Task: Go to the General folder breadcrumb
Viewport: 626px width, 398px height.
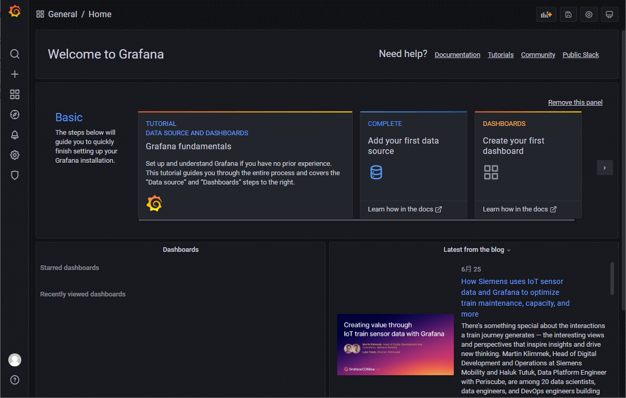Action: point(63,14)
